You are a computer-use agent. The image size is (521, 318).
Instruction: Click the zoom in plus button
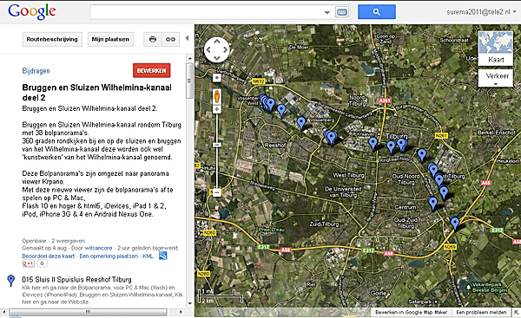pyautogui.click(x=216, y=109)
